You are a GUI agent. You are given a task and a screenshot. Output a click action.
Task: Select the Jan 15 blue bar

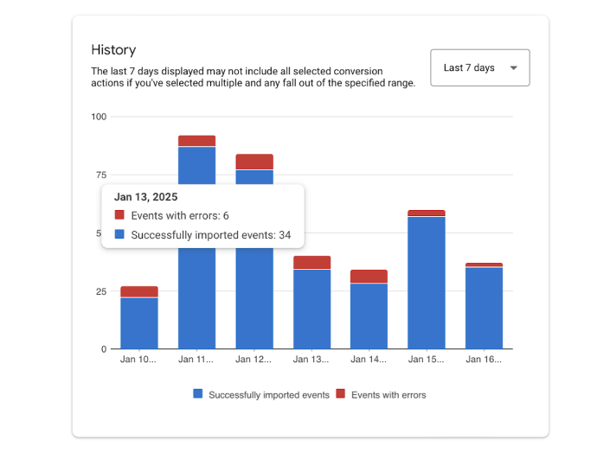(x=427, y=283)
